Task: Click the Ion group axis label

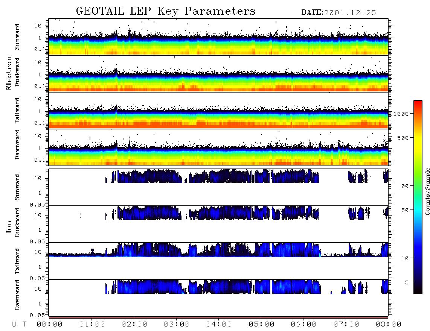Action: tap(9, 226)
